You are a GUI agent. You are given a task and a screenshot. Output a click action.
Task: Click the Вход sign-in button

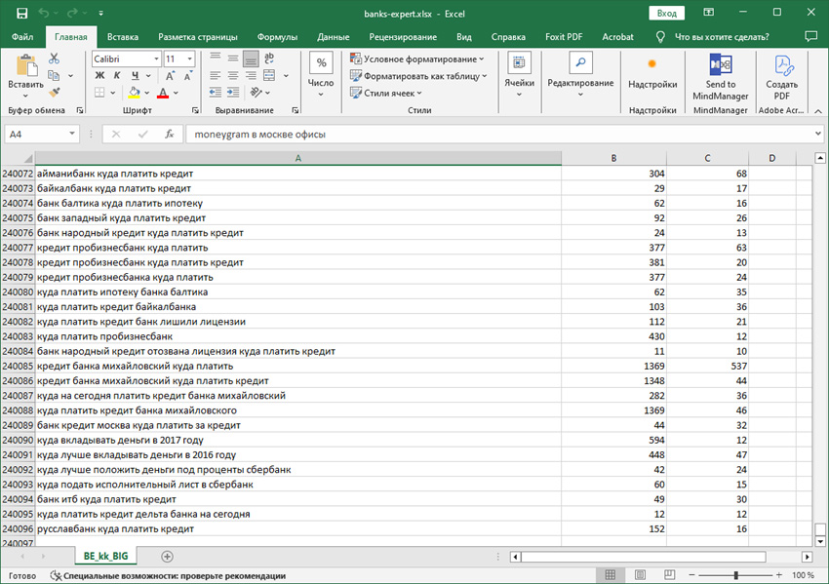click(667, 14)
